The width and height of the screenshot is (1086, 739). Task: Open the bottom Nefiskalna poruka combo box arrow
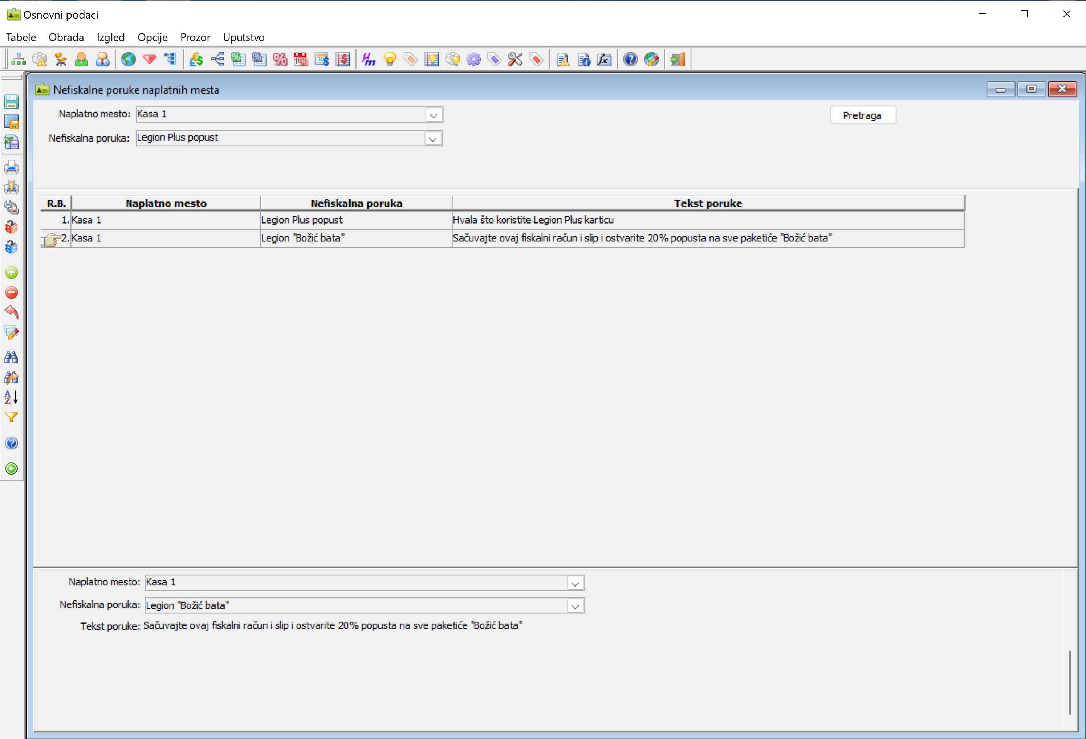click(575, 606)
